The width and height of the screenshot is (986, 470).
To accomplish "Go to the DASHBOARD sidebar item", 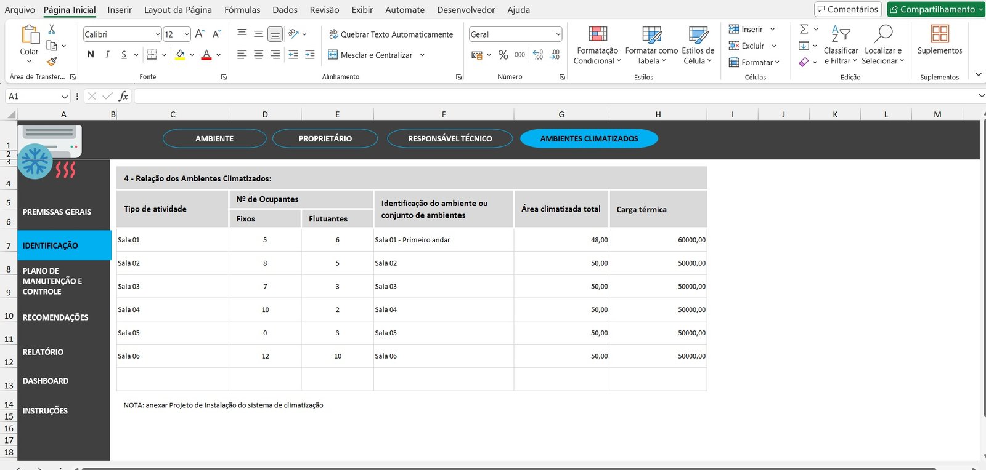I will tap(46, 381).
